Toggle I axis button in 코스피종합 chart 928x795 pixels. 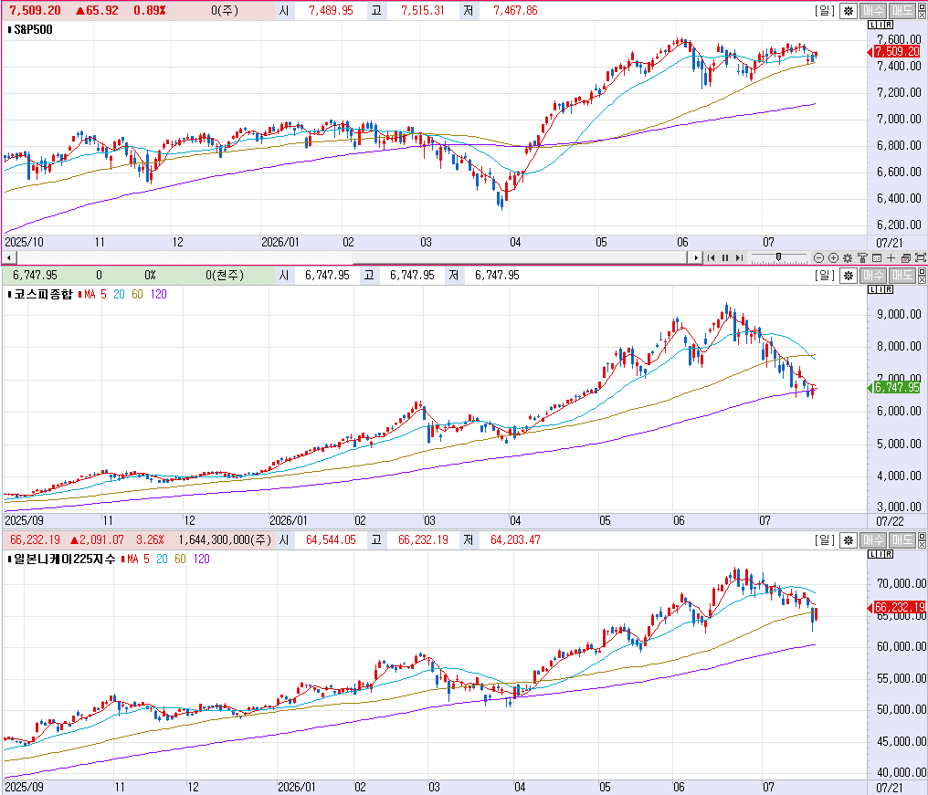click(x=881, y=289)
